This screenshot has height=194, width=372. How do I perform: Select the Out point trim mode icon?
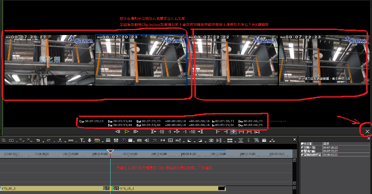coord(226,132)
